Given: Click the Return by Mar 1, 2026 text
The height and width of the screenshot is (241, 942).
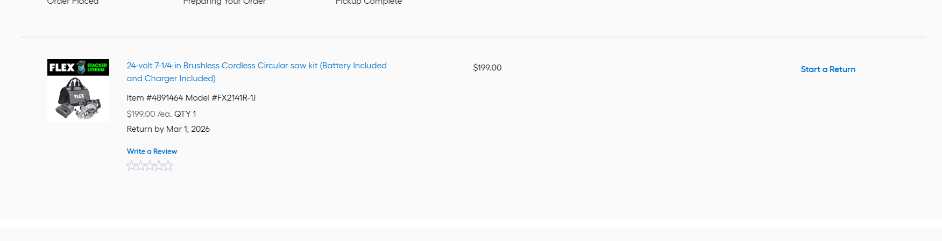Looking at the screenshot, I should 168,129.
